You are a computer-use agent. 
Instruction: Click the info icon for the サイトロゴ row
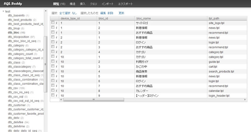(x=56, y=23)
